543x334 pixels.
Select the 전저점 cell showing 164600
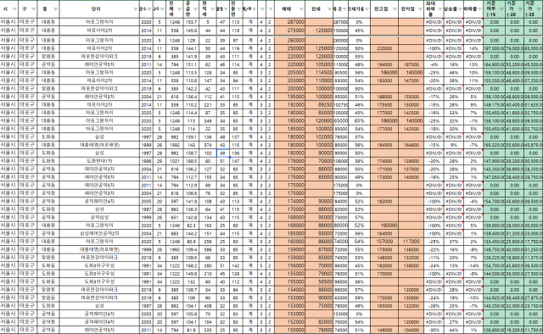(411, 145)
